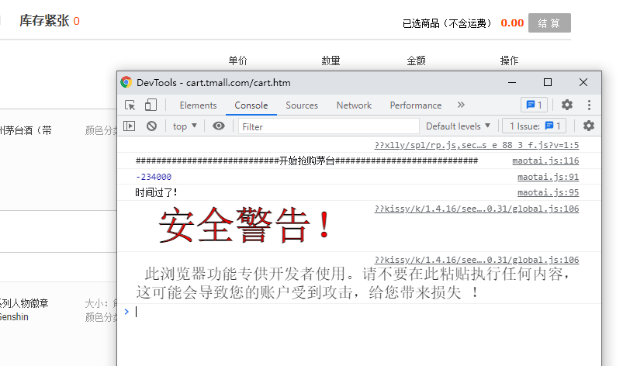Select the 库存紧张 cart tab
Image resolution: width=623 pixels, height=366 pixels.
point(50,21)
